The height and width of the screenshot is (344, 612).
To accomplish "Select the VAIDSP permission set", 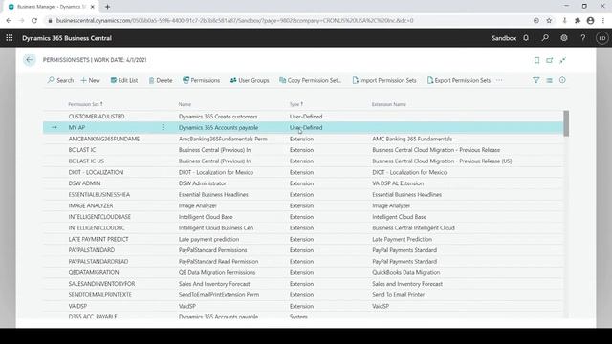I will point(303,306).
